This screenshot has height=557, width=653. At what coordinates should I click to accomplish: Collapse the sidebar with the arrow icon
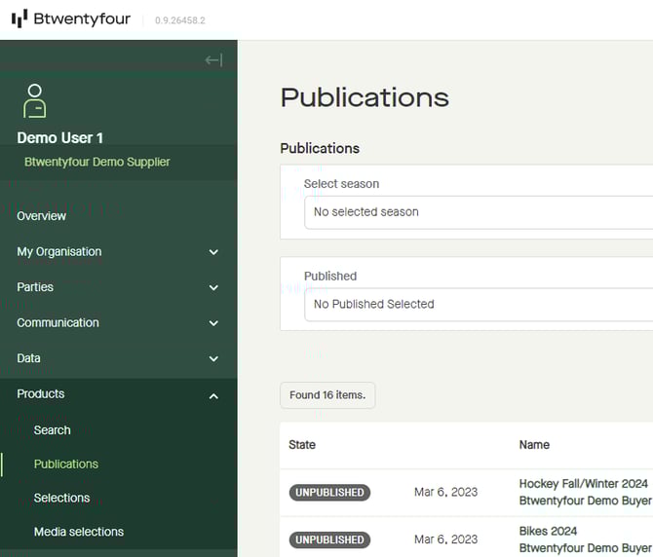[213, 60]
